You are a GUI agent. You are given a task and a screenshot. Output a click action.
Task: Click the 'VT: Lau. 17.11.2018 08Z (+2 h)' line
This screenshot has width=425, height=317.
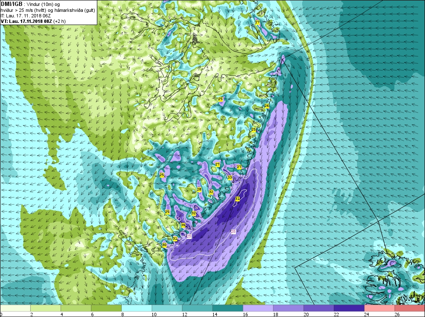(33, 21)
